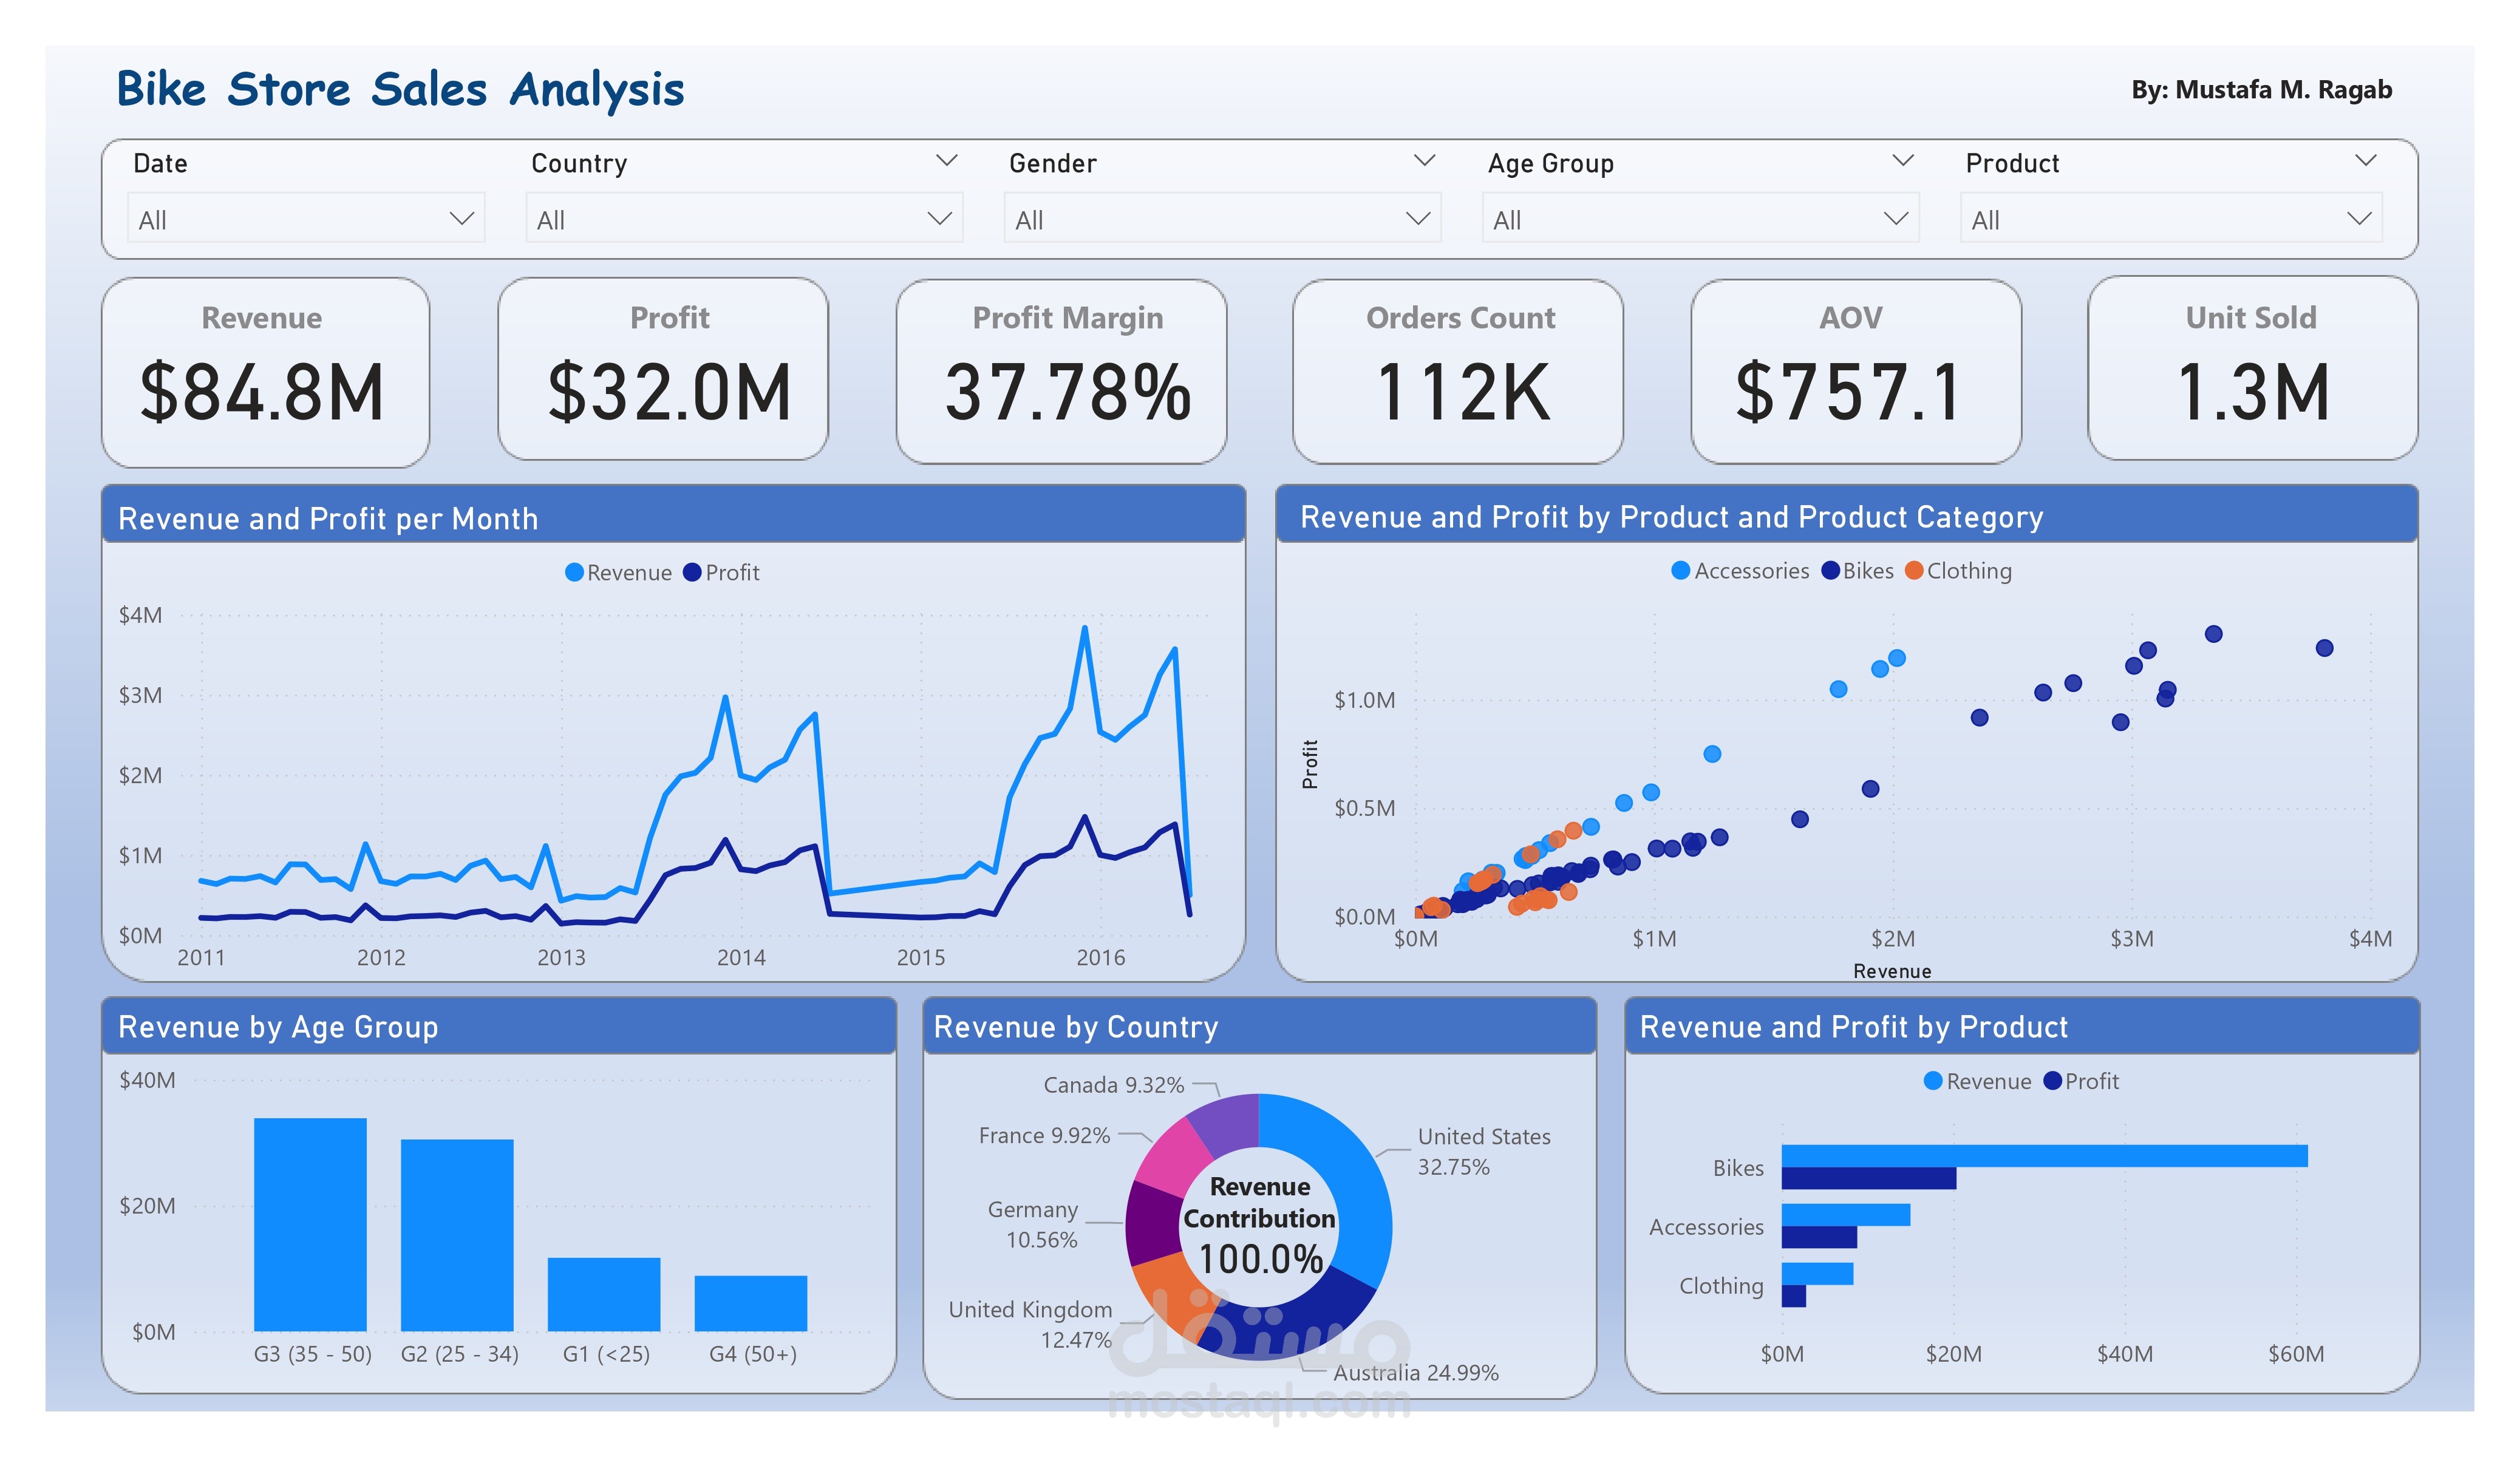Image resolution: width=2520 pixels, height=1457 pixels.
Task: Click the France 9.92% label
Action: click(1044, 1135)
